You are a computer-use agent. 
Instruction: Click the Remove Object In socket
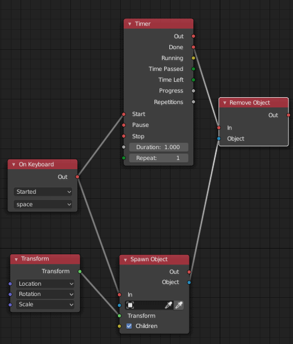coord(219,127)
